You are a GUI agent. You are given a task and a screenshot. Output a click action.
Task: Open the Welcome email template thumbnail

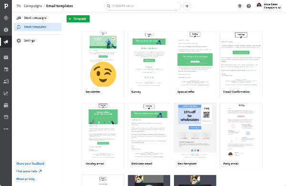pos(149,131)
